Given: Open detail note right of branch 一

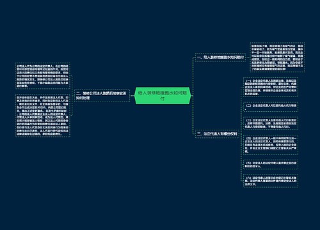Looking at the screenshot, I should [277, 57].
